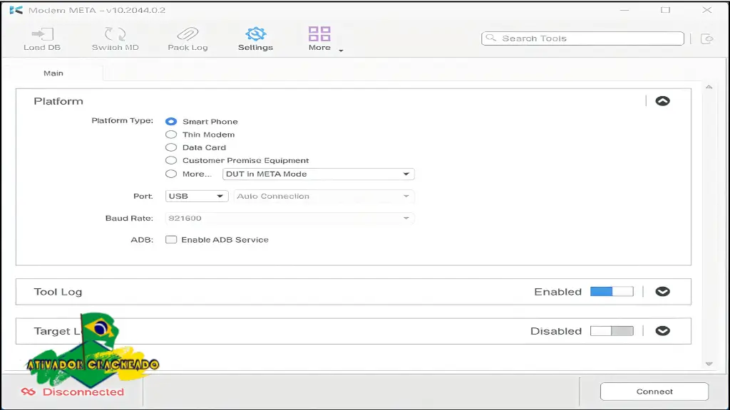Expand the Target Log section chevron
Screen dimensions: 730x410
(x=662, y=331)
